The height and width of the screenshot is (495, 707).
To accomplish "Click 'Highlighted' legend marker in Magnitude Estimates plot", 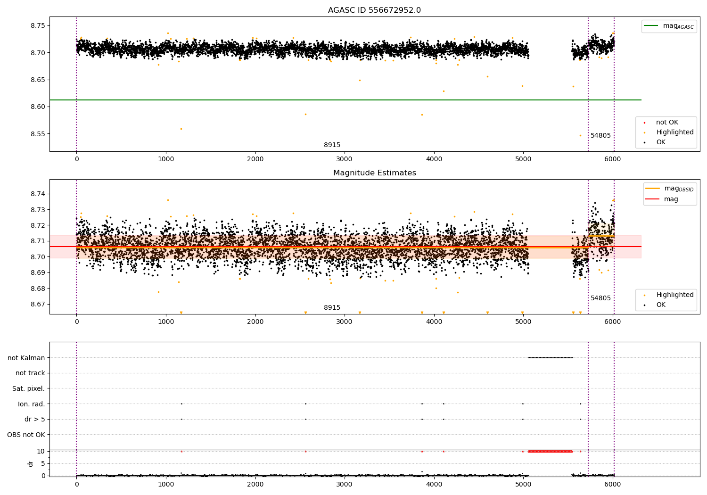I will pyautogui.click(x=644, y=295).
